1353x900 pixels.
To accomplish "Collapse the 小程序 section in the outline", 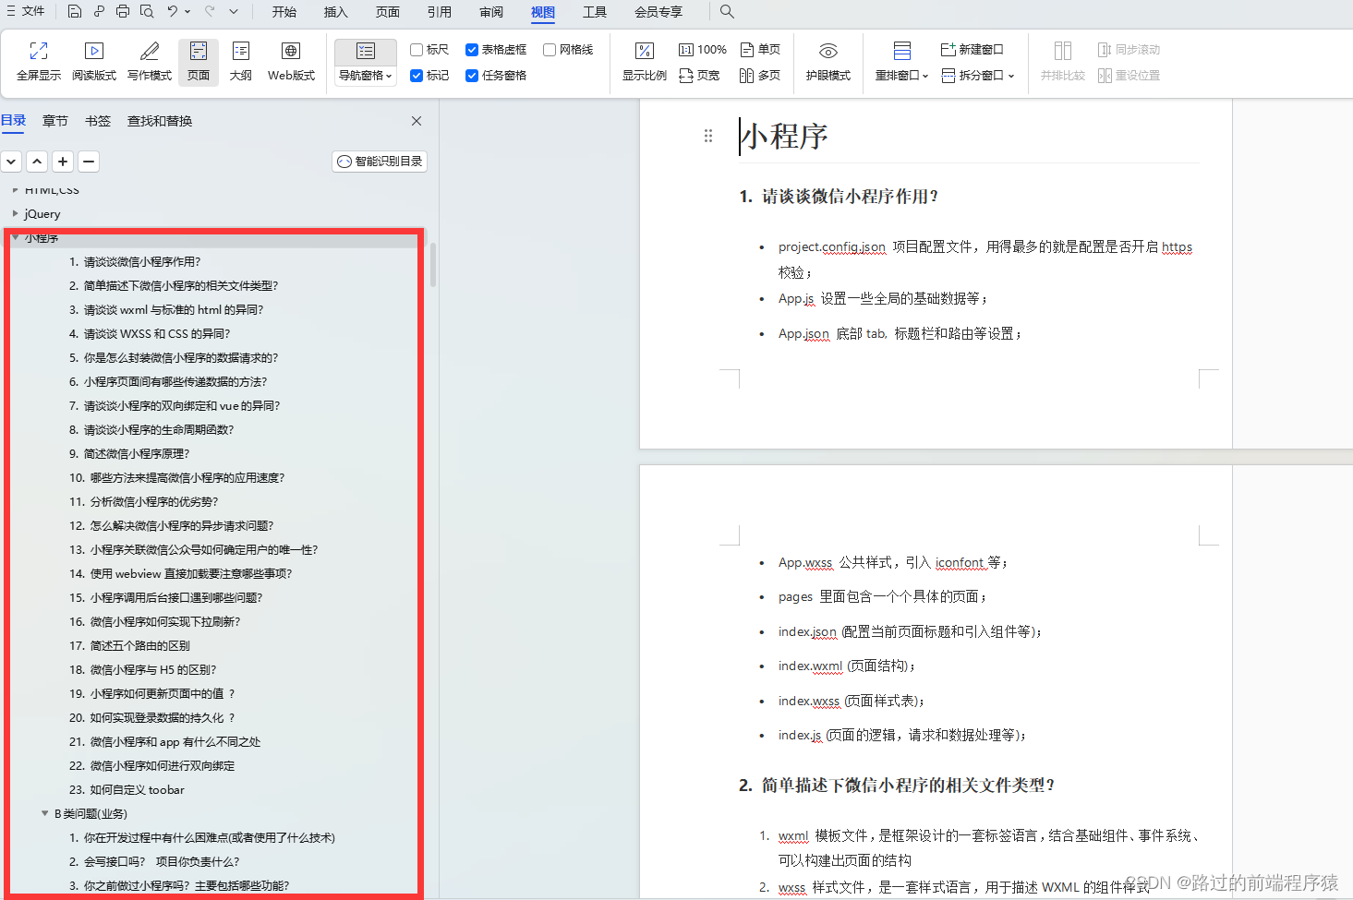I will (16, 237).
